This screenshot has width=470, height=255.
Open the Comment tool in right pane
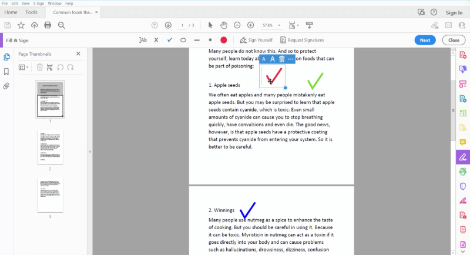(x=463, y=142)
